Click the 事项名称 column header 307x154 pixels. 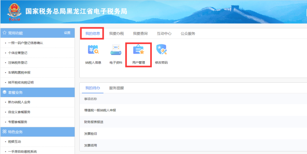[90, 99]
